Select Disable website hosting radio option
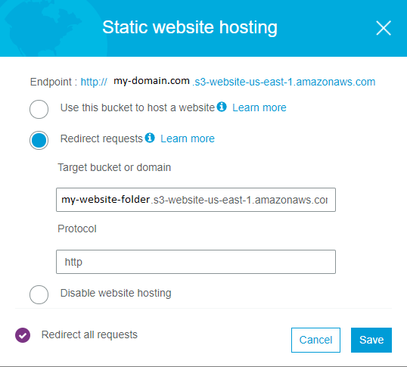The width and height of the screenshot is (407, 367). pos(39,294)
